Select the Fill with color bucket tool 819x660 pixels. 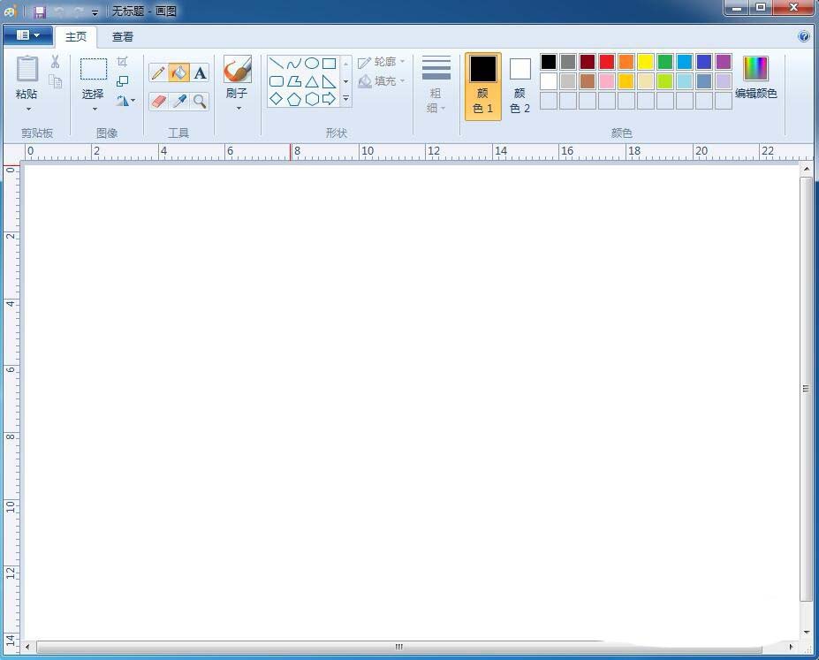(x=178, y=72)
